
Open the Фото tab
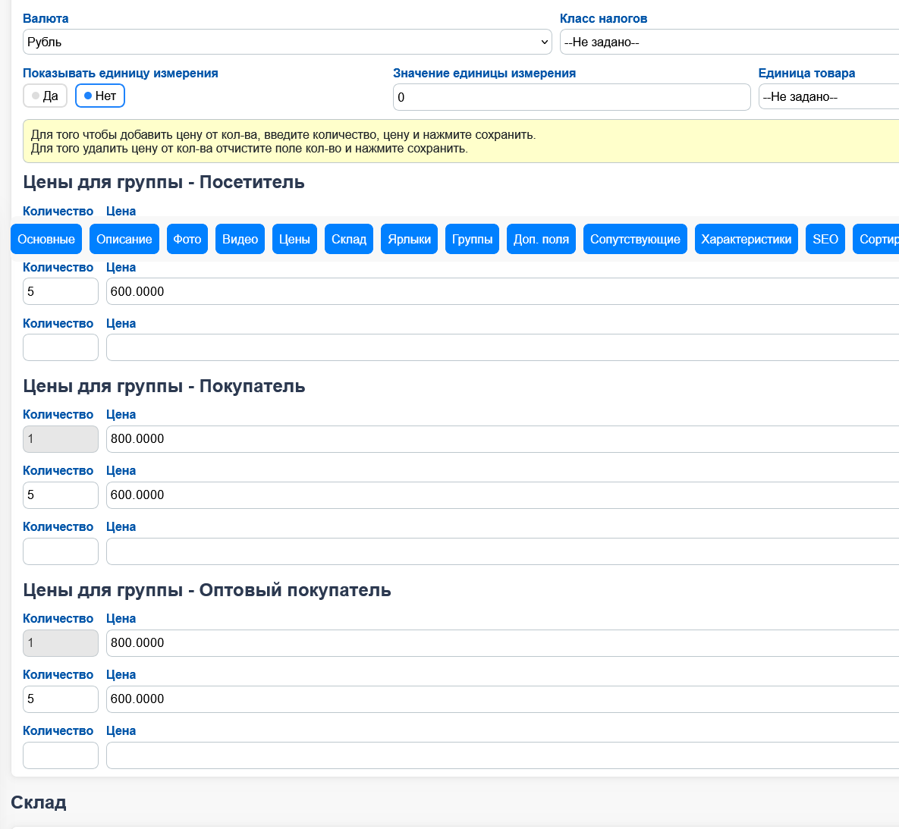[187, 240]
